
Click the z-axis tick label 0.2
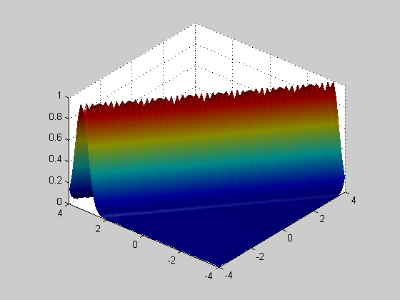[x=56, y=180]
